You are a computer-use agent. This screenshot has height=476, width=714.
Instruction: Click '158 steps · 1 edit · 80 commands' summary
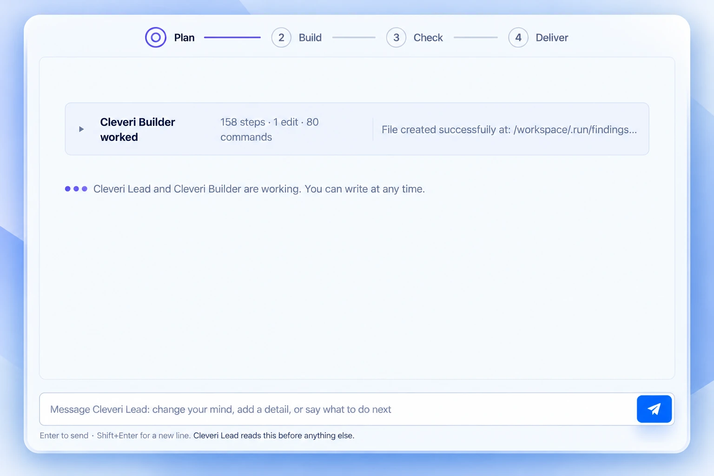tap(270, 129)
